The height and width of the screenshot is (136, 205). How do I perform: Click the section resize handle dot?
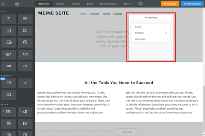pyautogui.click(x=118, y=122)
